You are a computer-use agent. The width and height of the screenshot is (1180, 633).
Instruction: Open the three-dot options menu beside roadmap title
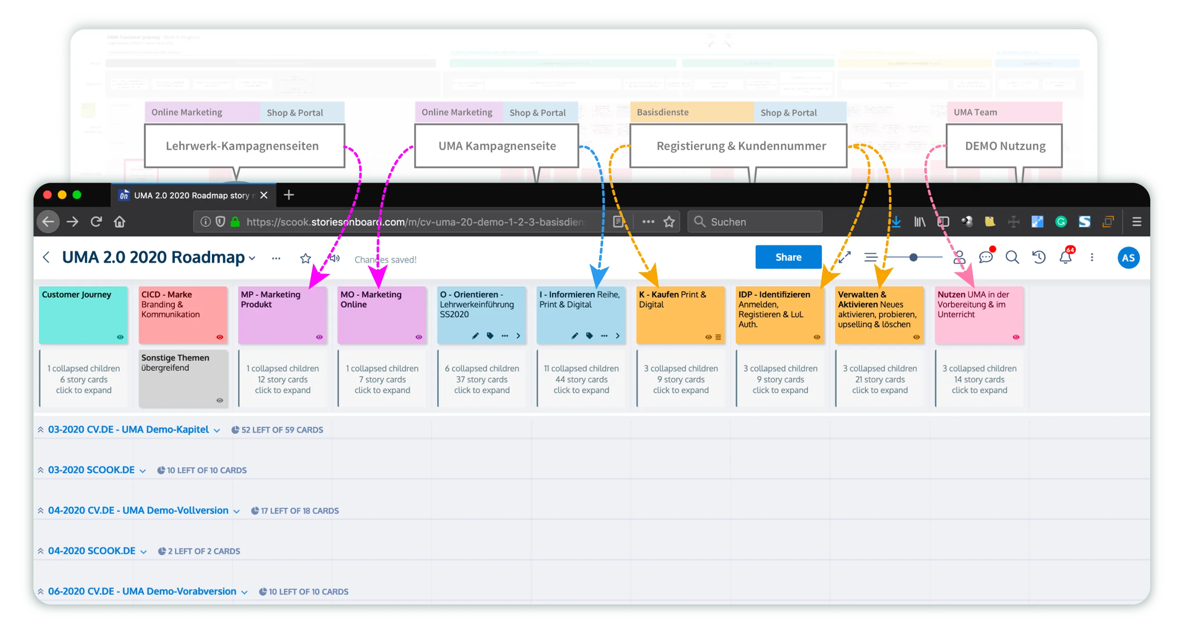[x=276, y=258]
